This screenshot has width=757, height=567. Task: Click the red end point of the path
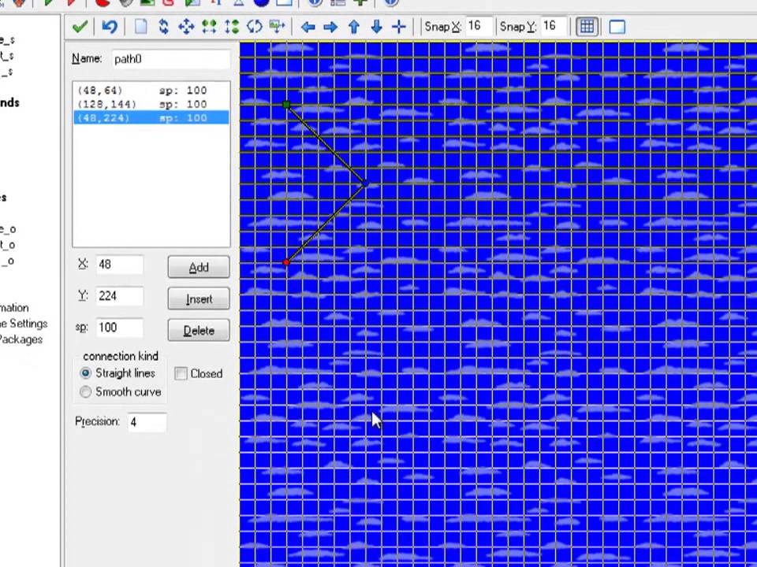point(286,262)
